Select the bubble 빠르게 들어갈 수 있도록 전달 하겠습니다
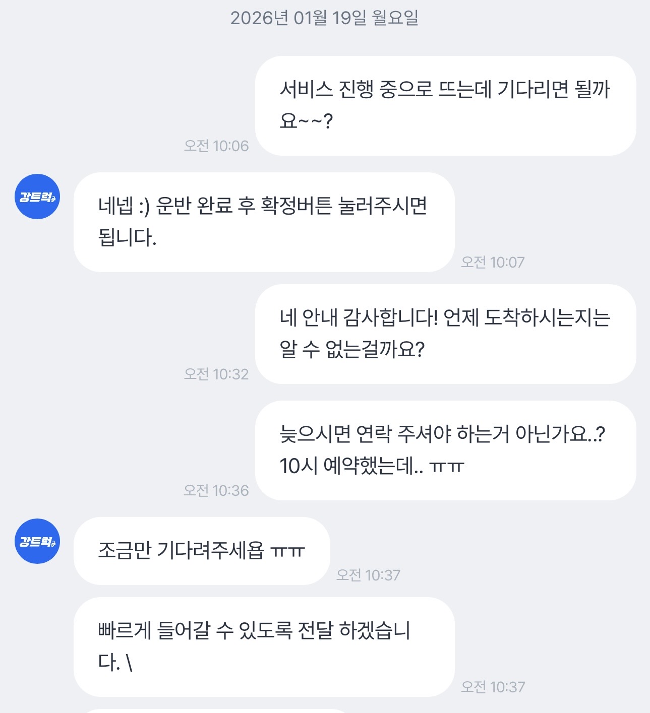Image resolution: width=650 pixels, height=713 pixels. click(264, 647)
